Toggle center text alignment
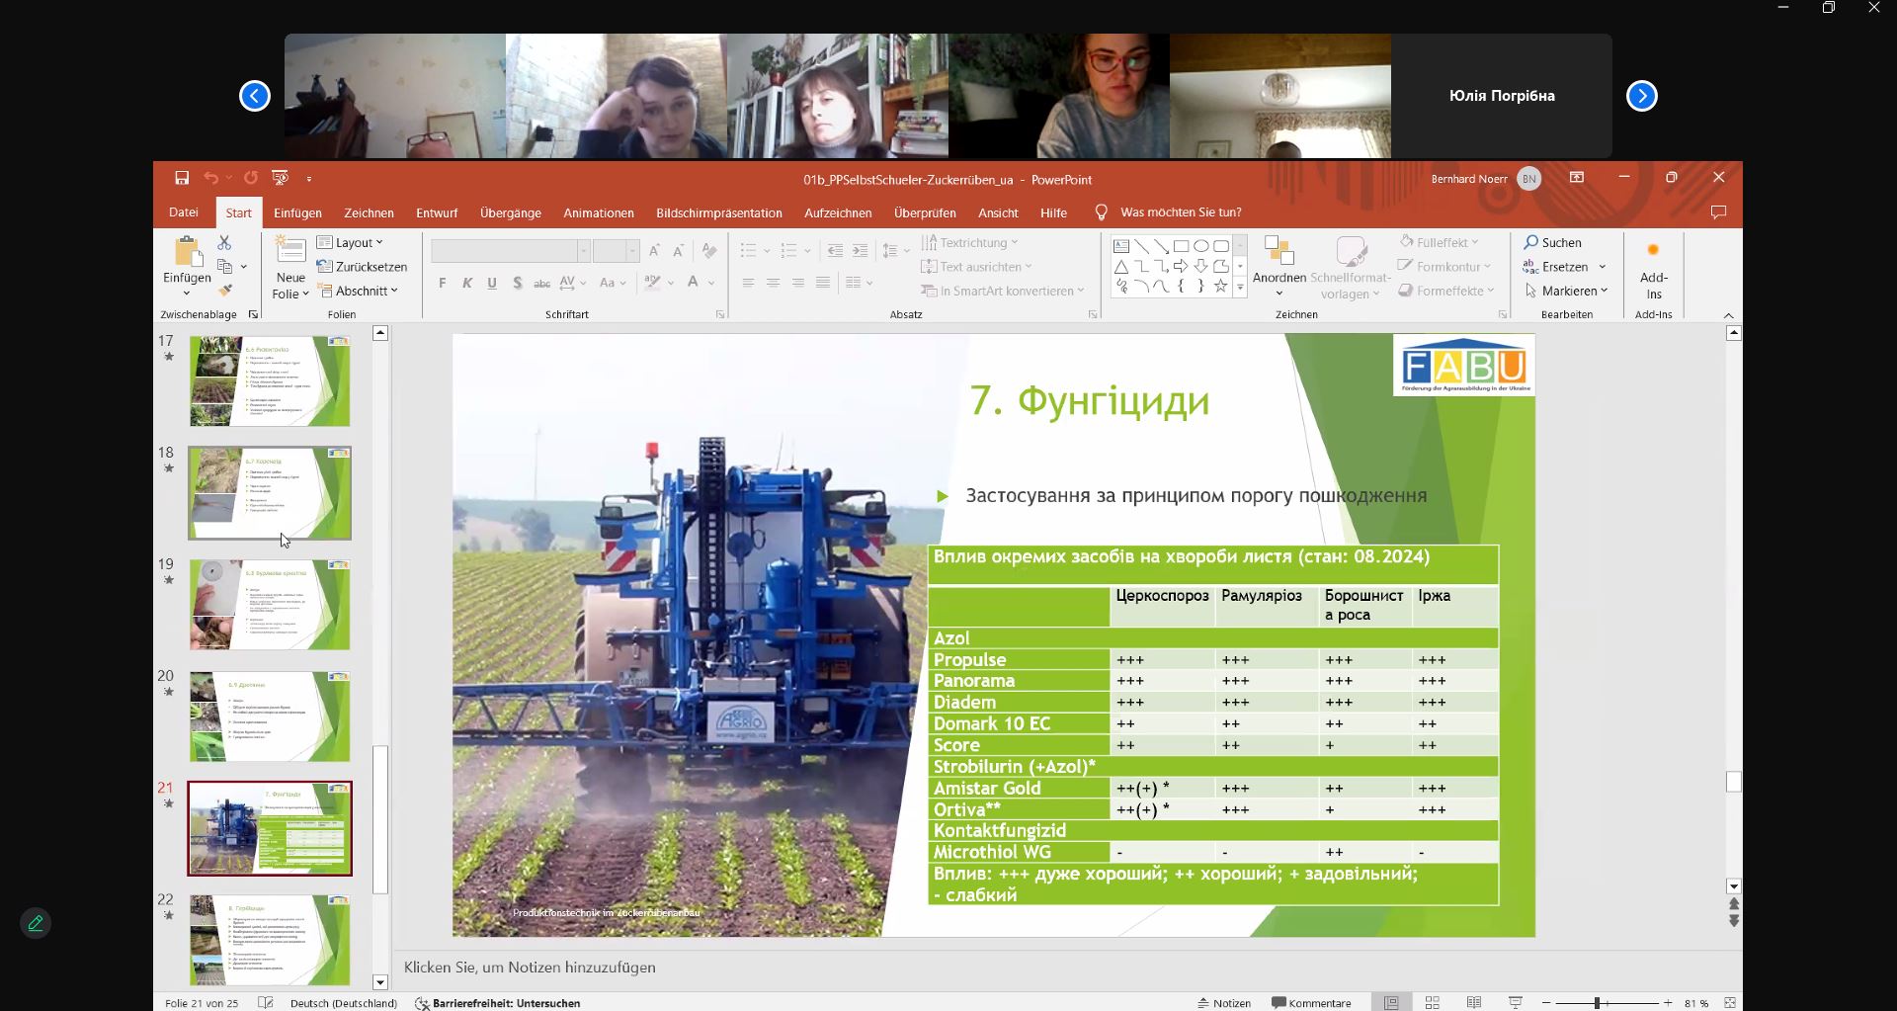Image resolution: width=1897 pixels, height=1011 pixels. [x=773, y=284]
